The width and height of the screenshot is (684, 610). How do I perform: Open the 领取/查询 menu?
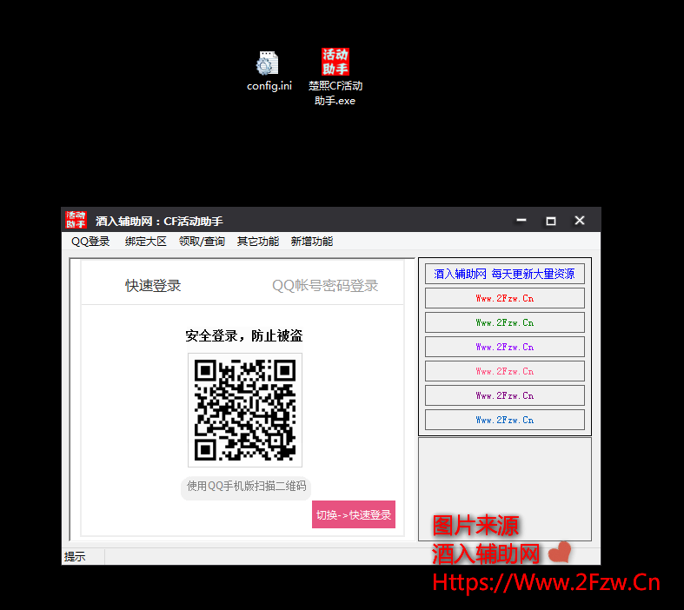coord(202,241)
